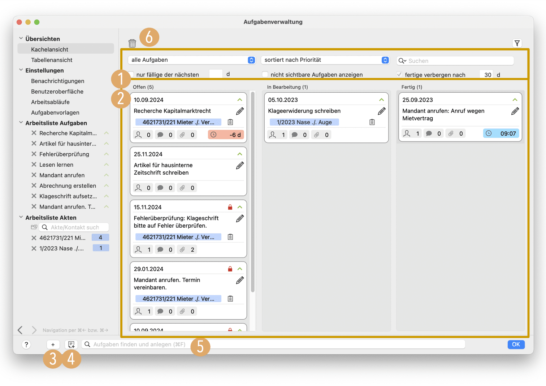Collapse the 05.10.2023 card chevron
Screen dimensions: 546x386
(382, 100)
